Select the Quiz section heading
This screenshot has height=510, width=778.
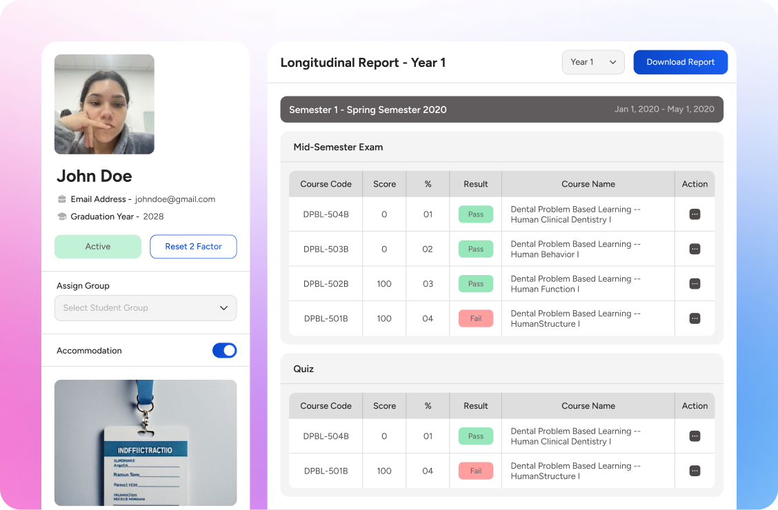303,369
